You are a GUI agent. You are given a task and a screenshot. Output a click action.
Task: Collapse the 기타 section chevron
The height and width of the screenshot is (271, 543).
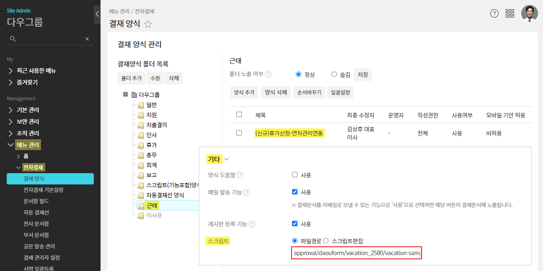point(227,159)
